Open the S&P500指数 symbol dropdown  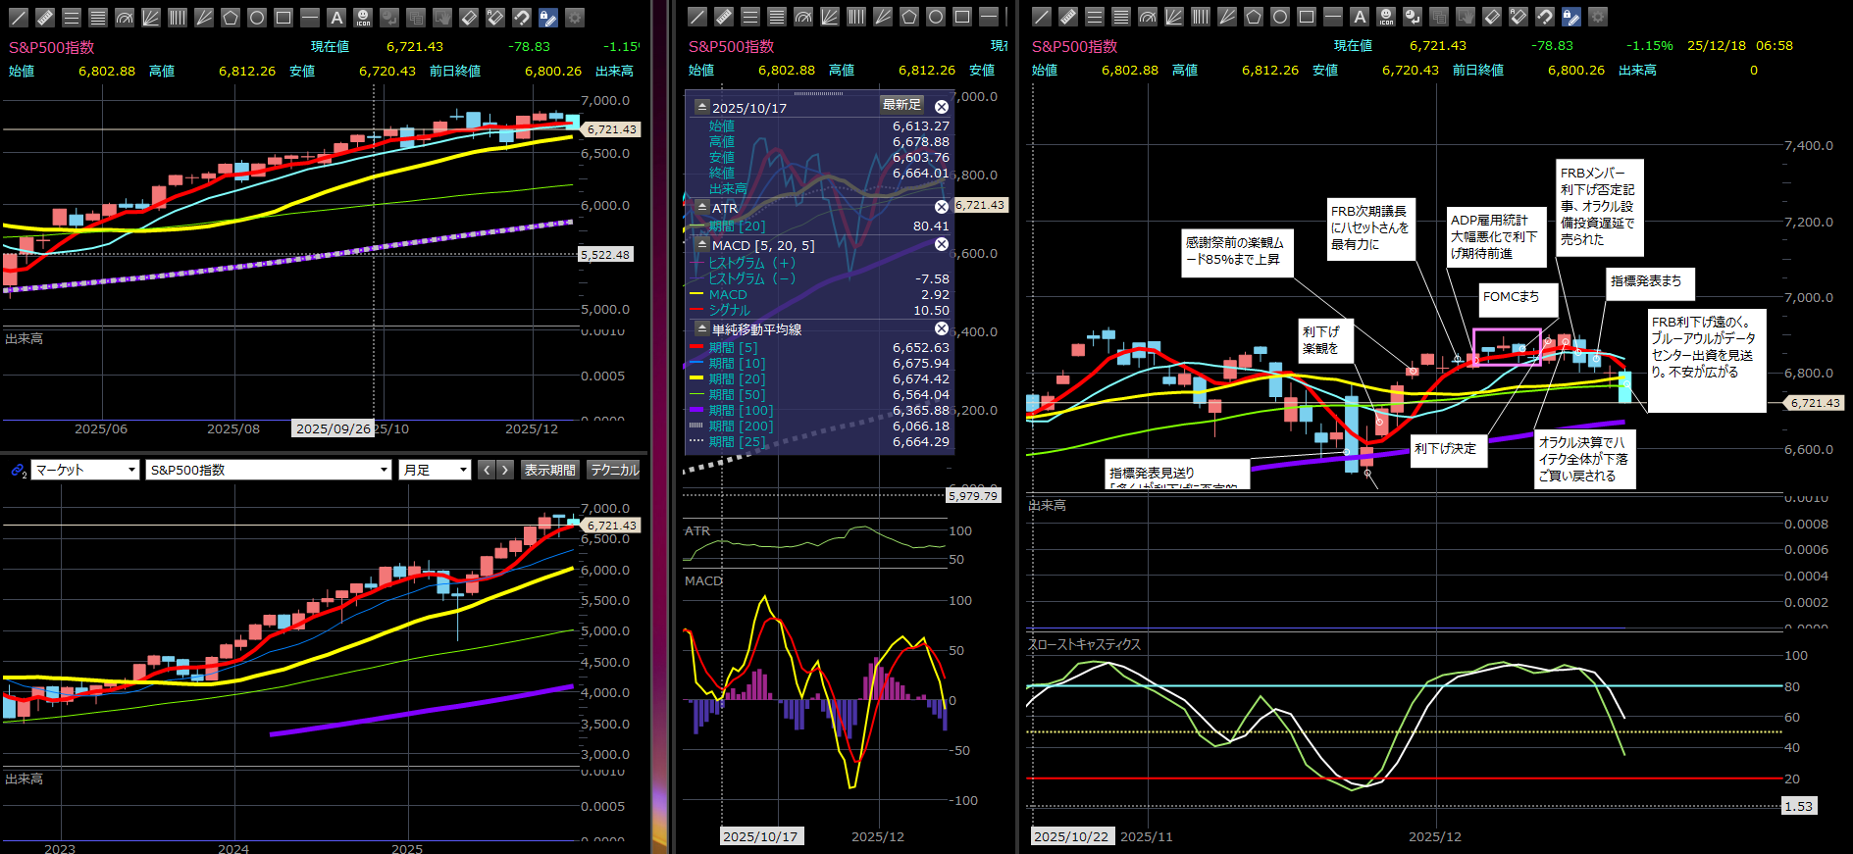pos(269,471)
